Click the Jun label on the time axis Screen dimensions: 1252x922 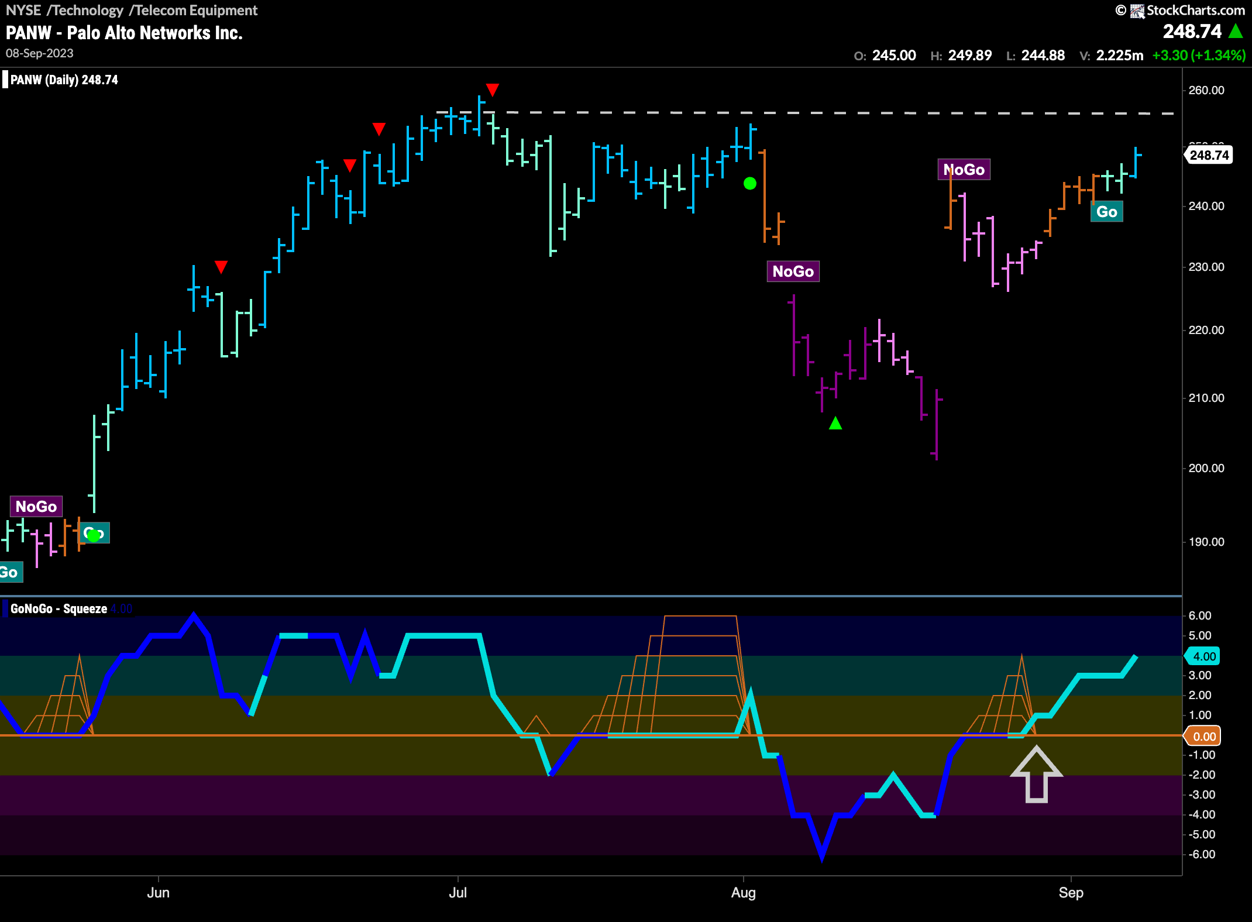pos(159,893)
